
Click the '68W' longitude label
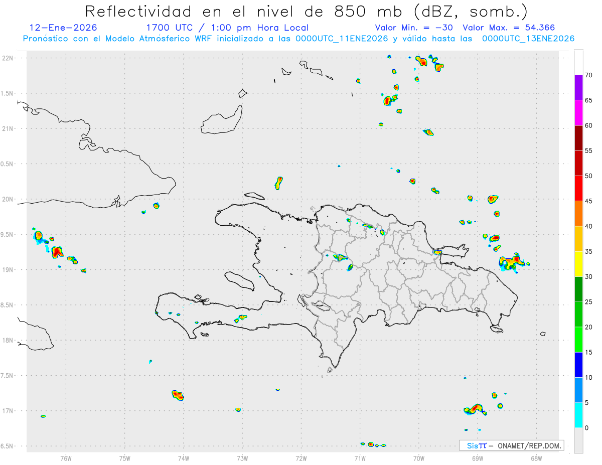(x=536, y=458)
